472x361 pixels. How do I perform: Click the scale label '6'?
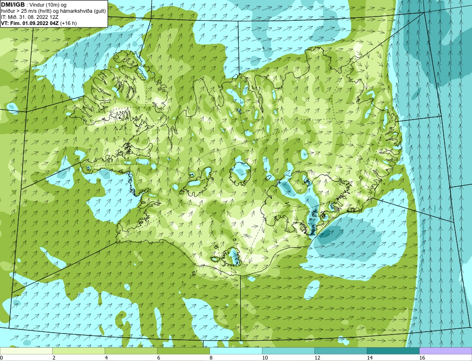158,358
